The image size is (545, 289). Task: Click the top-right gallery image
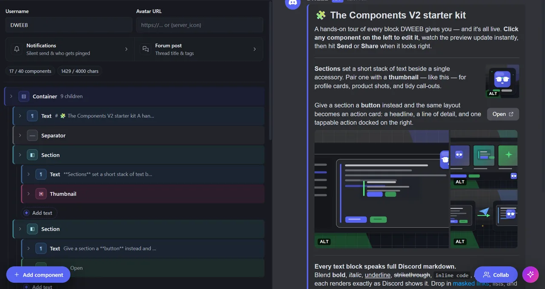pos(484,159)
